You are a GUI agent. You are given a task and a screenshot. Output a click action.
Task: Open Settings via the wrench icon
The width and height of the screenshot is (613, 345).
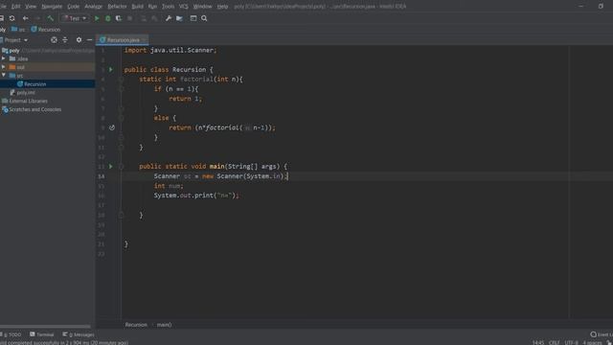tap(169, 18)
